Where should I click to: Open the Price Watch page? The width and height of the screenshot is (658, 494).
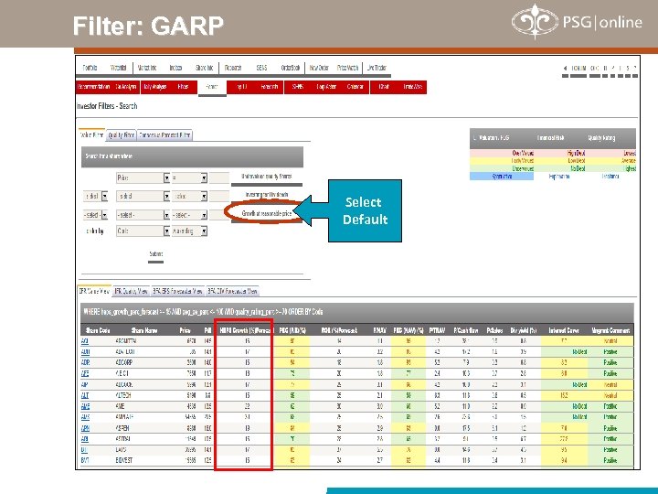point(348,68)
